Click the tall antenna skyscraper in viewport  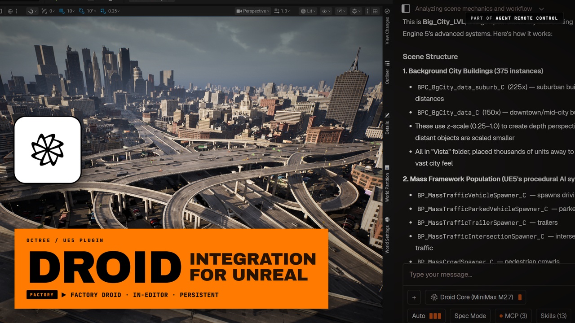pos(347,92)
